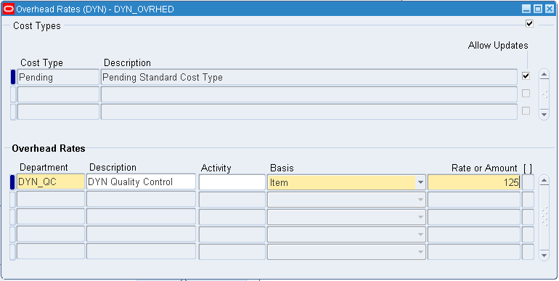Toggle Allow Updates checkbox for Pending
The image size is (559, 281).
tap(526, 76)
